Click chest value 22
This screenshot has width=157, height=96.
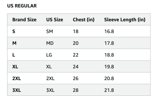tap(76, 55)
